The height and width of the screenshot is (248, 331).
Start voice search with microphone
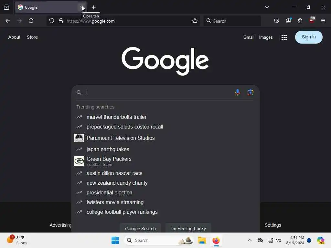(x=238, y=92)
